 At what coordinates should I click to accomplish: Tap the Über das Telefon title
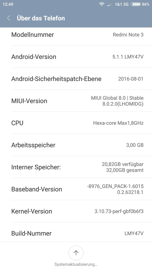click(x=41, y=18)
